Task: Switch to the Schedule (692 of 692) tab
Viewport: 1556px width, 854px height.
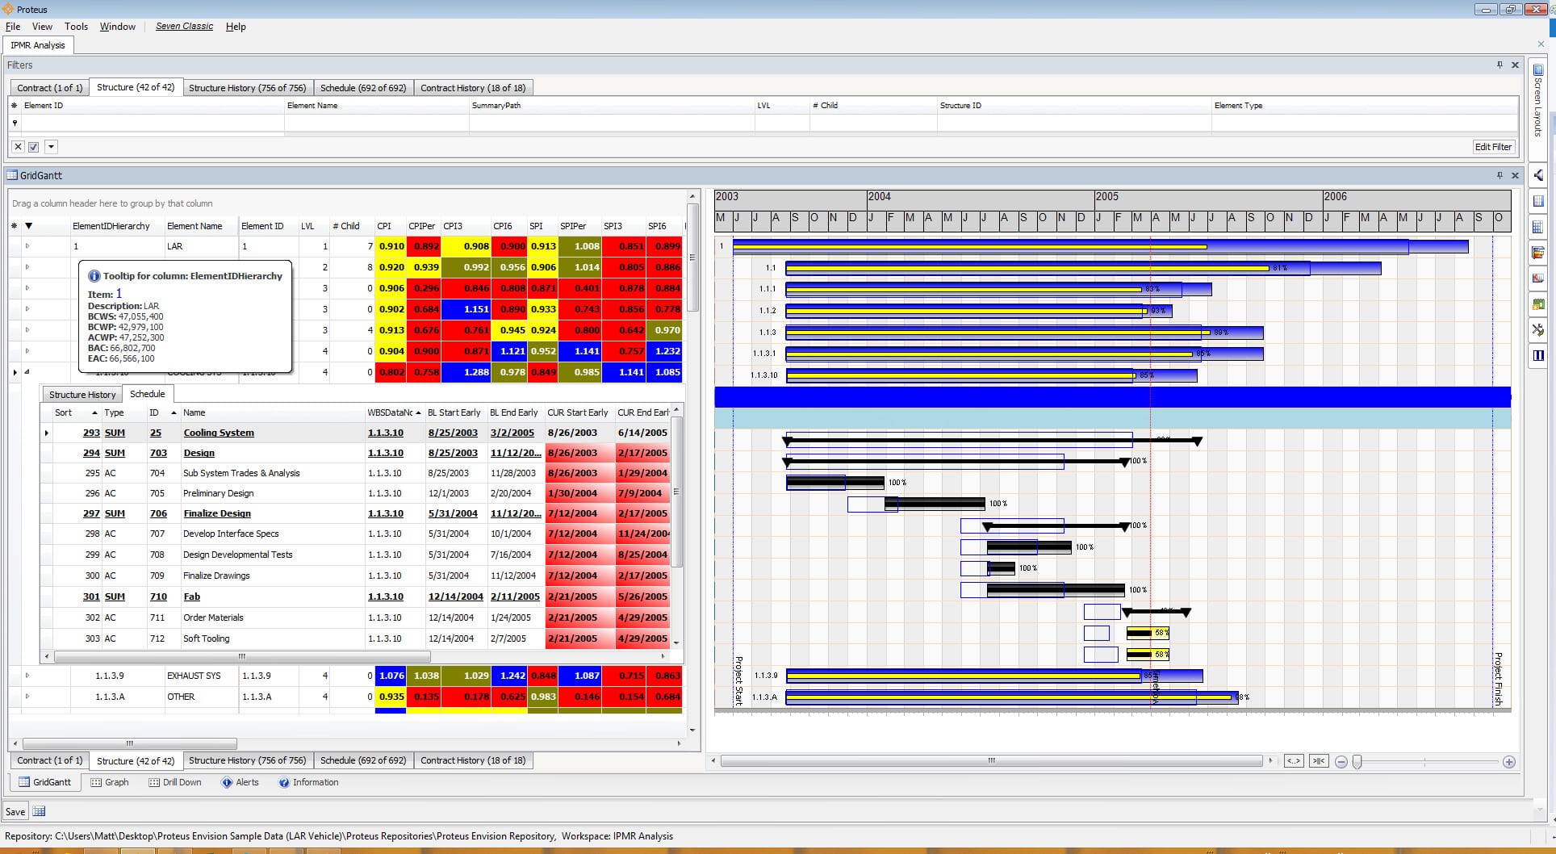Action: tap(363, 87)
